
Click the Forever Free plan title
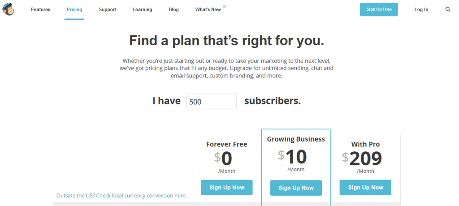226,144
